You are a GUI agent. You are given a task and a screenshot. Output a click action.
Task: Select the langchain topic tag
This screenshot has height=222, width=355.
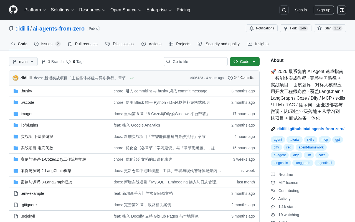pos(281,163)
